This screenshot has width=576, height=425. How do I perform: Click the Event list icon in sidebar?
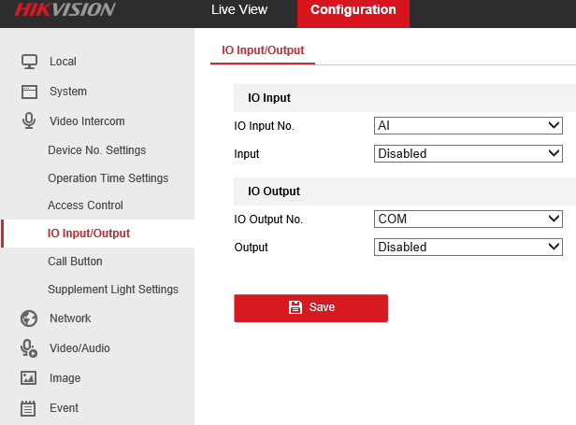click(x=29, y=408)
